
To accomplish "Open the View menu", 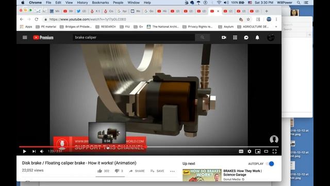I will [x=69, y=3].
